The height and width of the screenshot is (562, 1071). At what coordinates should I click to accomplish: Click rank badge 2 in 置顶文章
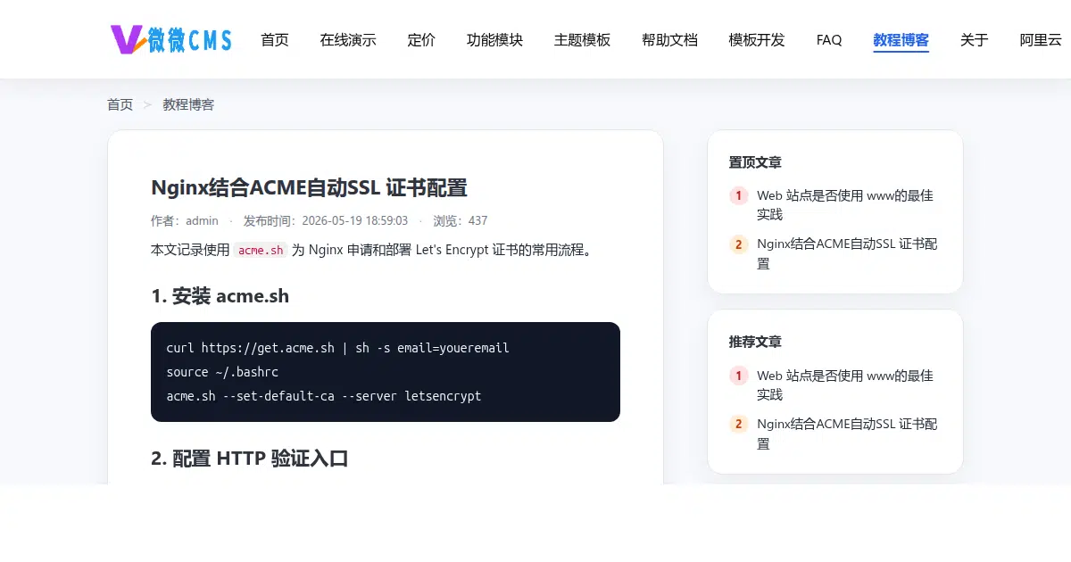coord(739,244)
